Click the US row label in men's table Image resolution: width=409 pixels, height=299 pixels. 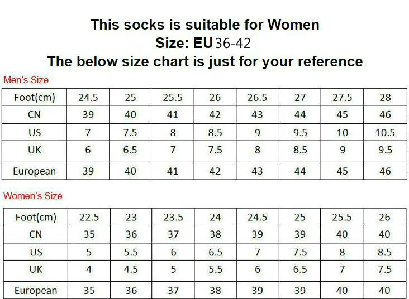tap(35, 133)
